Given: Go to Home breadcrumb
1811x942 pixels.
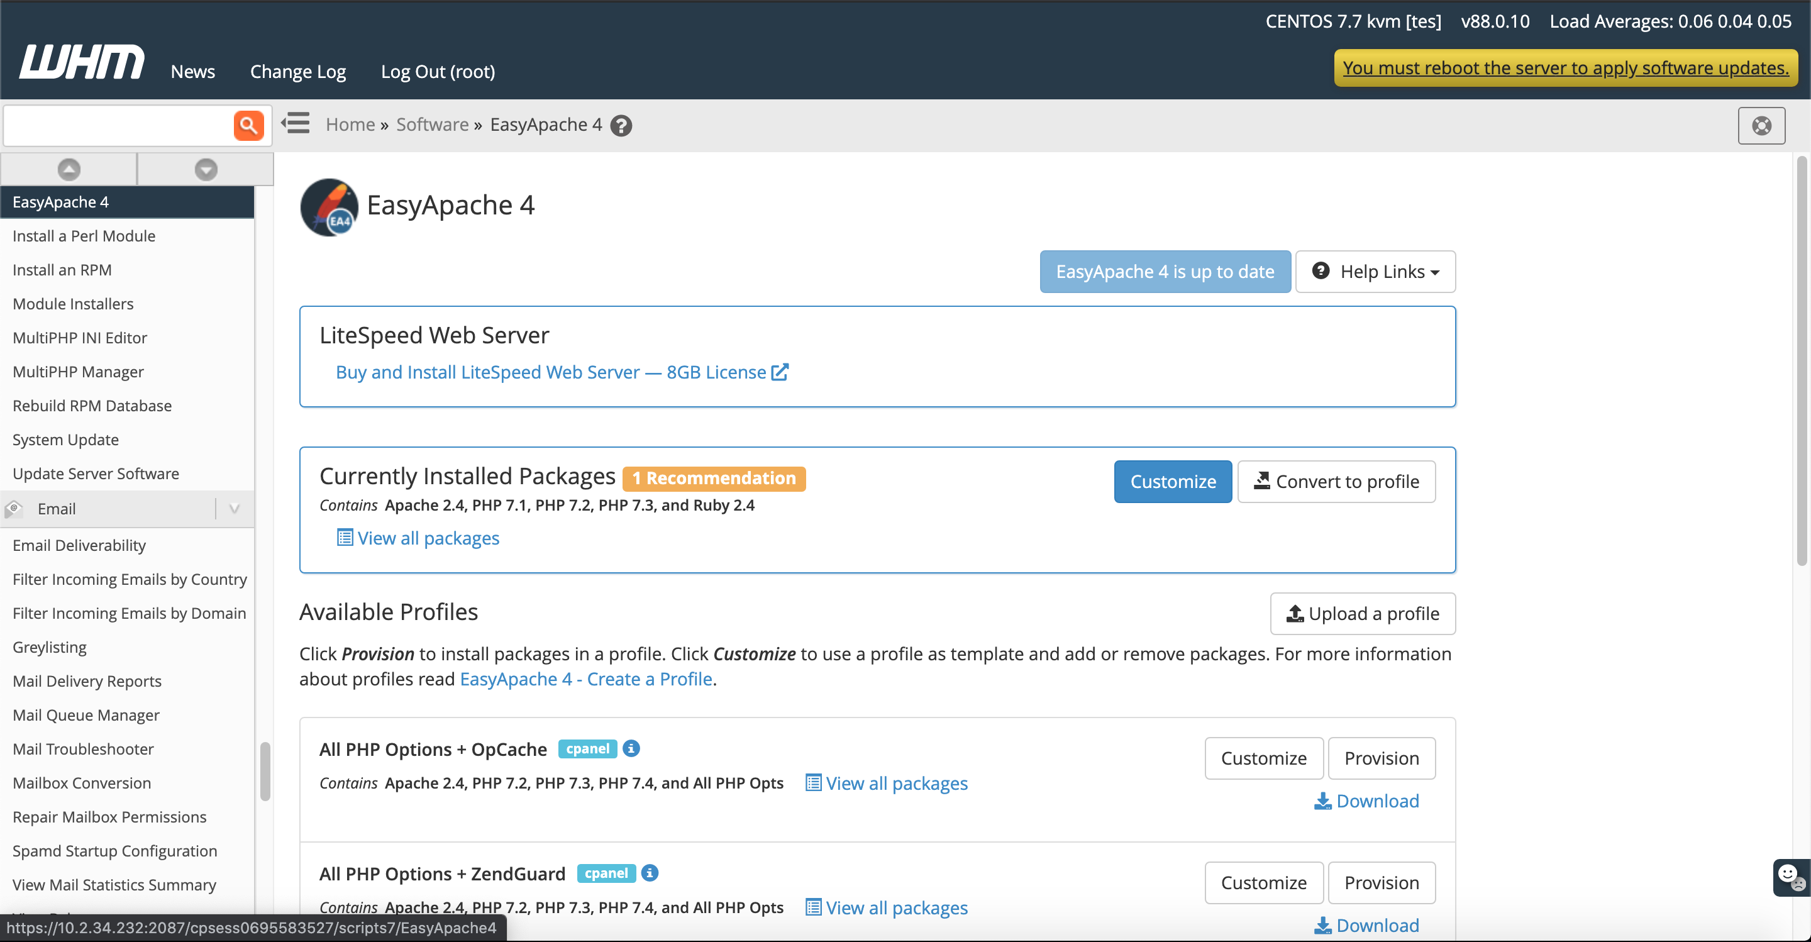Looking at the screenshot, I should (x=350, y=125).
